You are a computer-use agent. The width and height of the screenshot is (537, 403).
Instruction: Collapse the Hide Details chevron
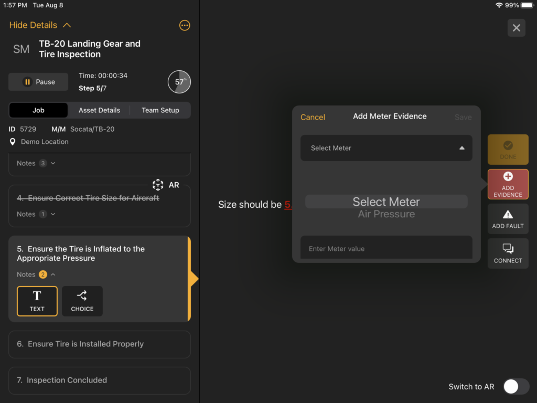pyautogui.click(x=67, y=25)
